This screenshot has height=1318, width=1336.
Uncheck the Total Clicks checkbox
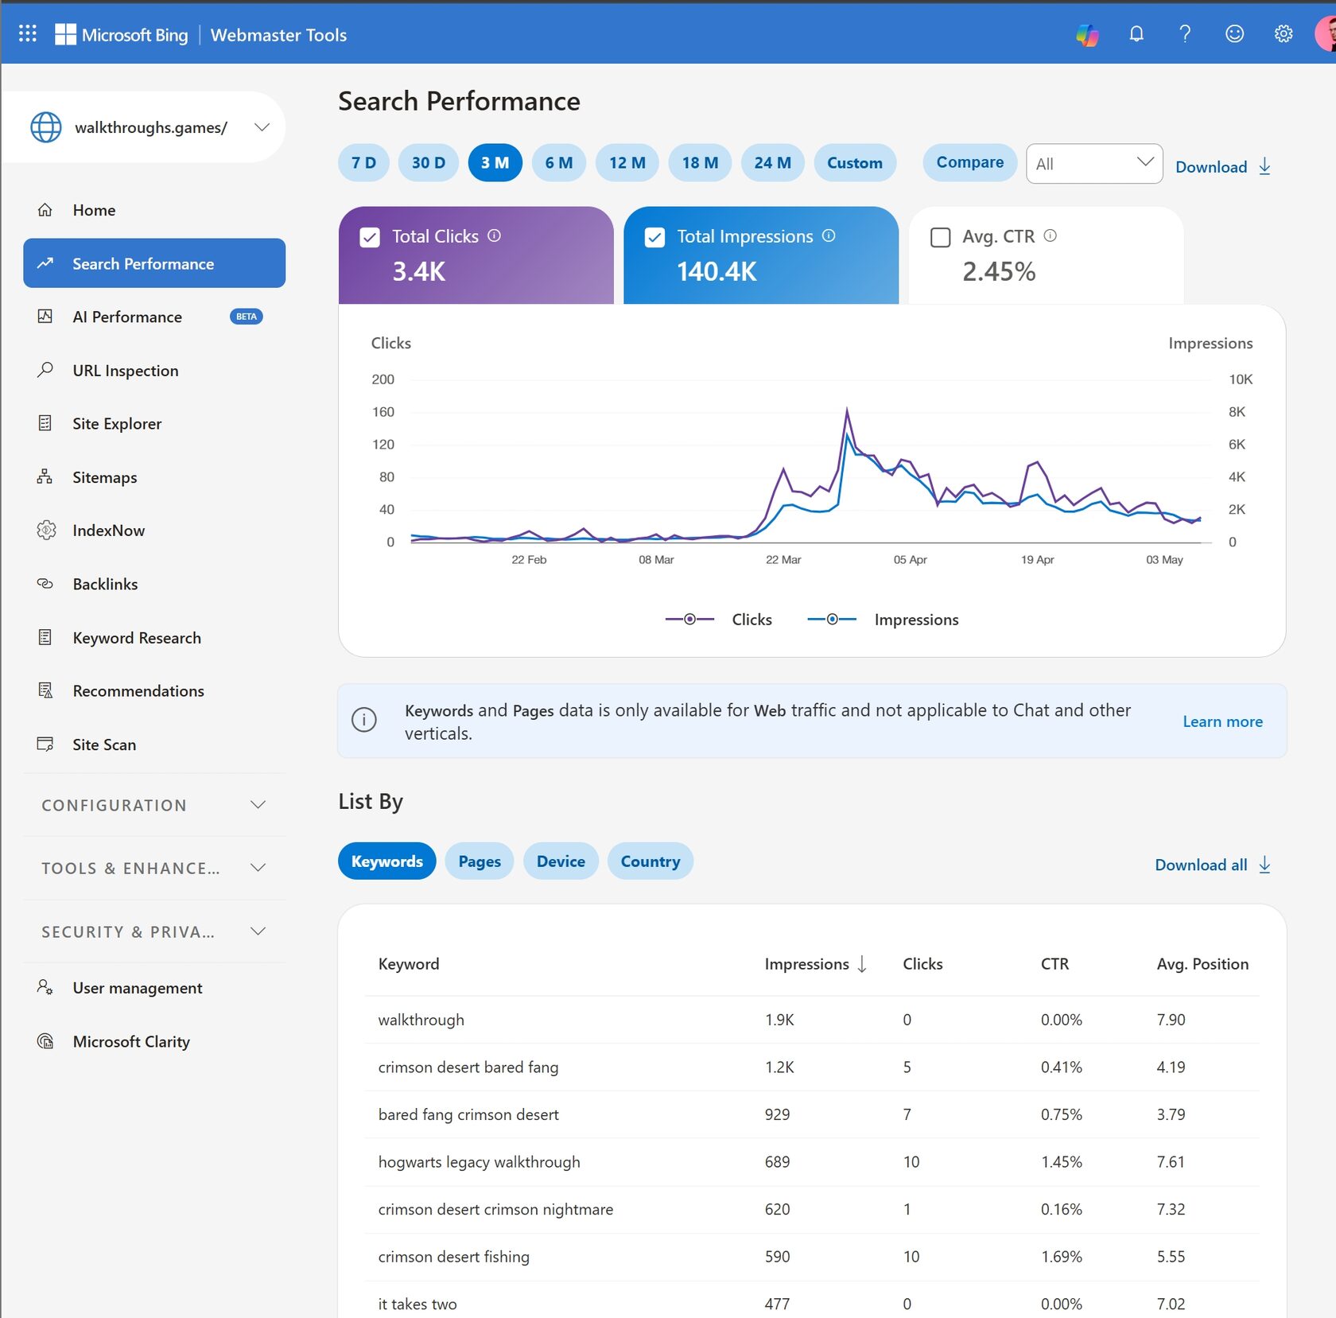[x=370, y=237]
